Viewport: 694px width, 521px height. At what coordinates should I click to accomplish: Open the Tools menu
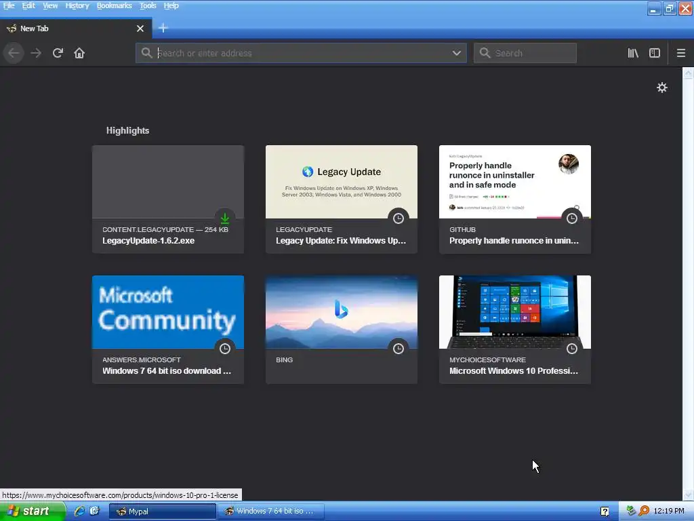click(148, 5)
